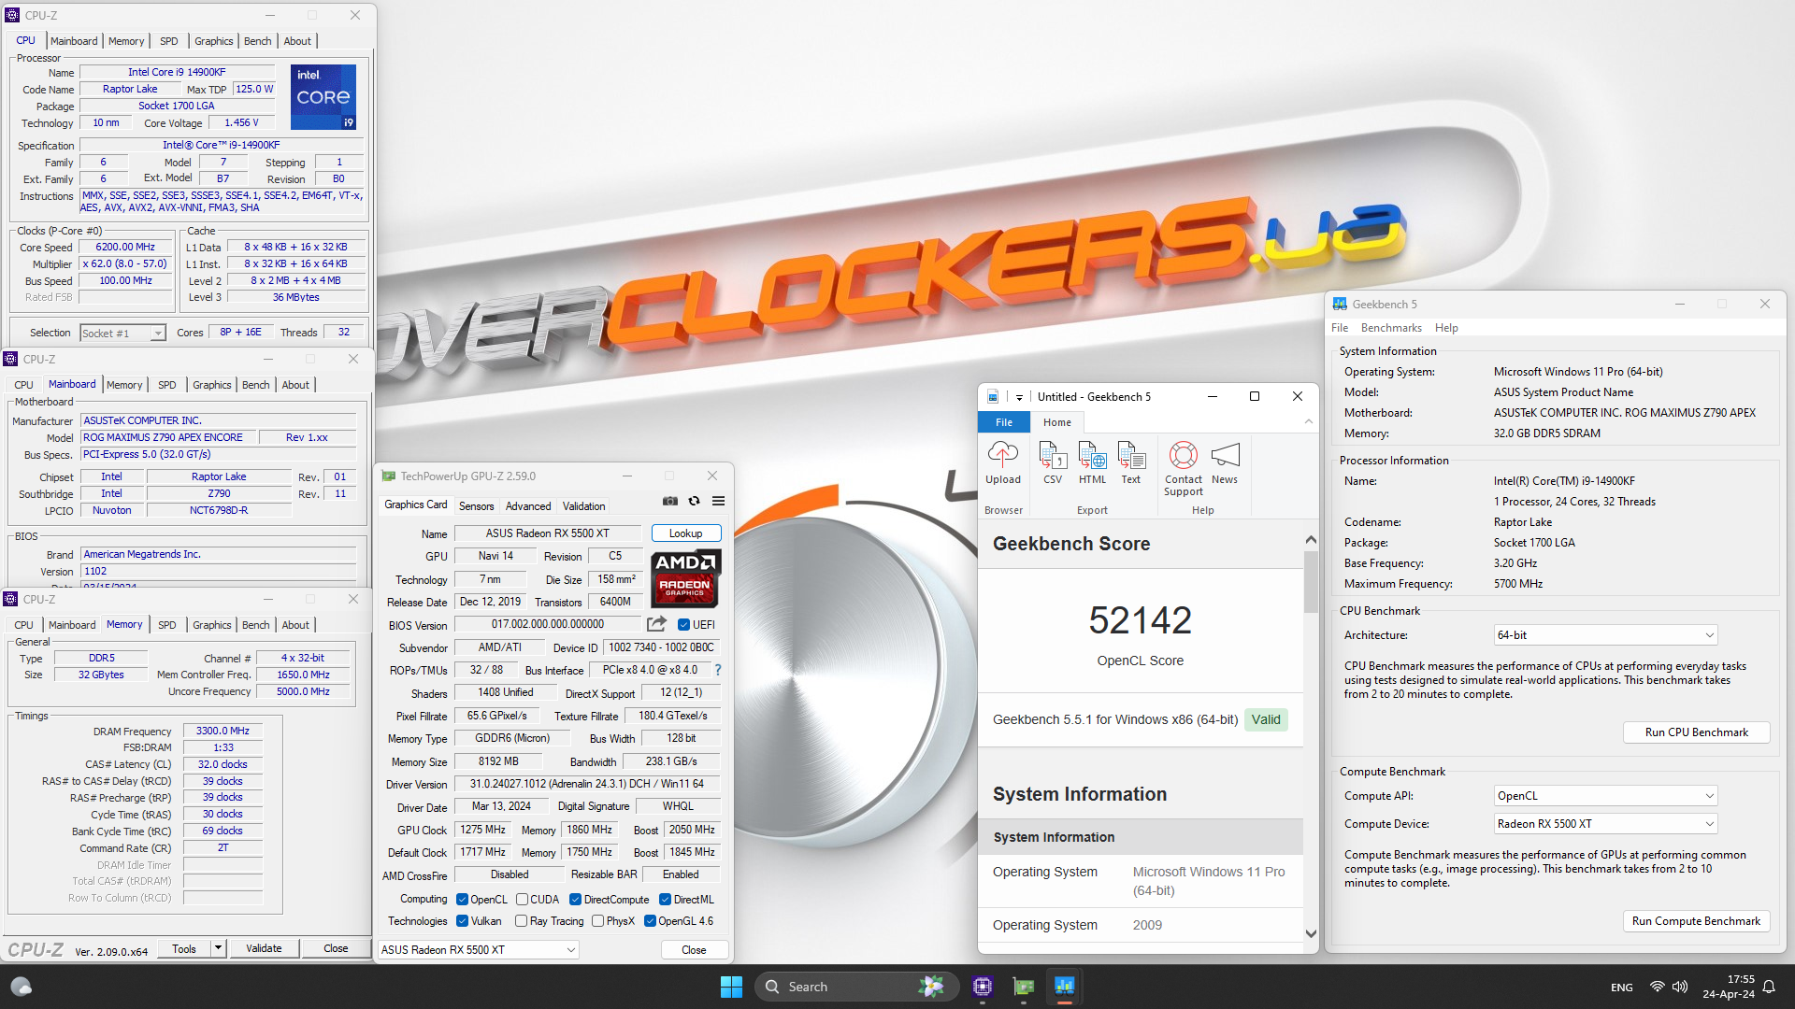
Task: Click the CPU-Z Tools button
Action: (x=184, y=948)
